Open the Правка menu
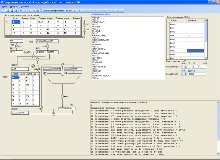Viewport: 220px width, 160px height. click(13, 6)
